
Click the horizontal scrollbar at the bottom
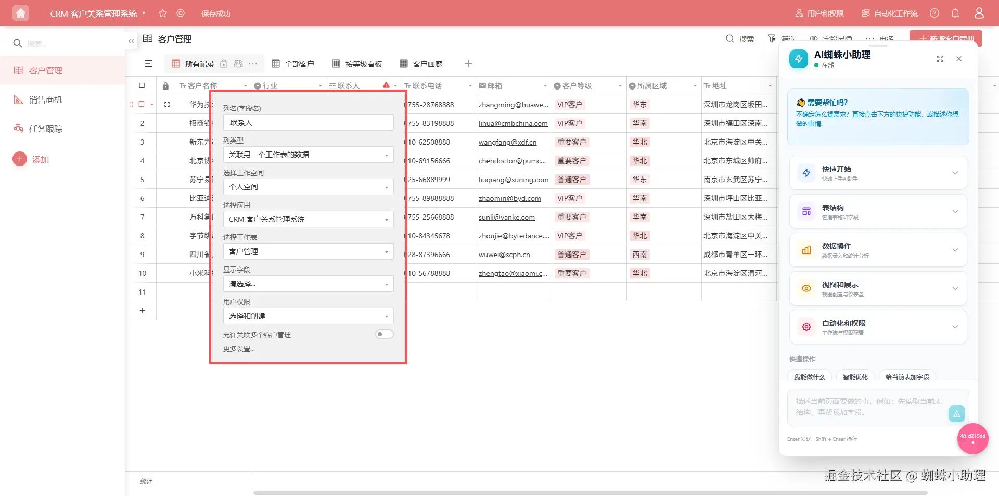pyautogui.click(x=591, y=492)
